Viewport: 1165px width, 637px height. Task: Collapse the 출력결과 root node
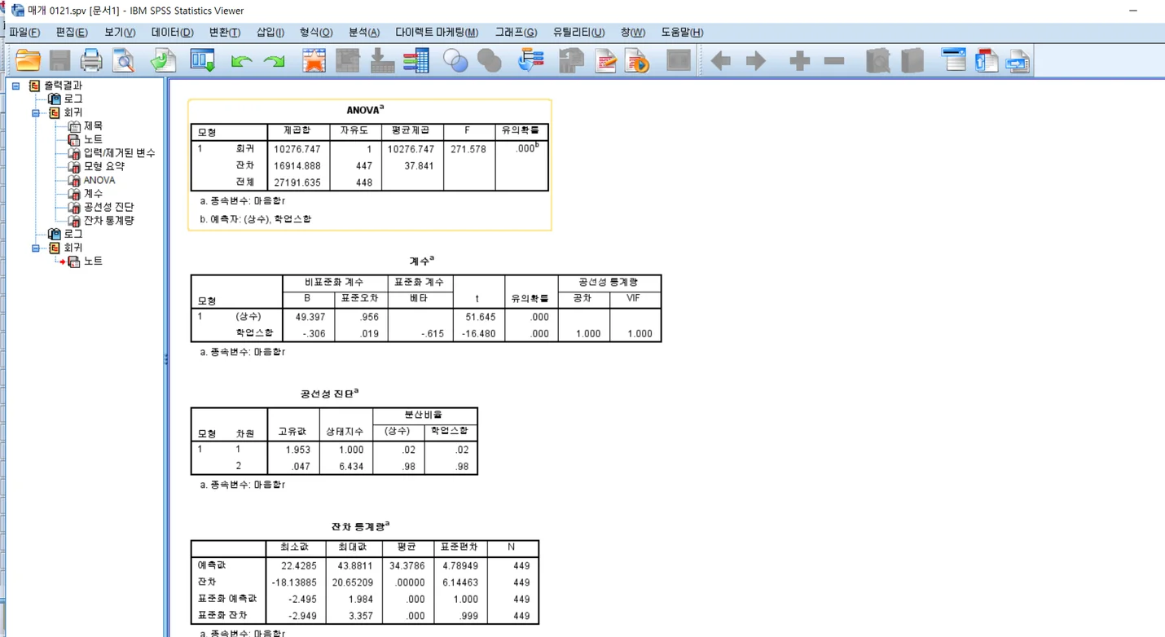(x=15, y=86)
